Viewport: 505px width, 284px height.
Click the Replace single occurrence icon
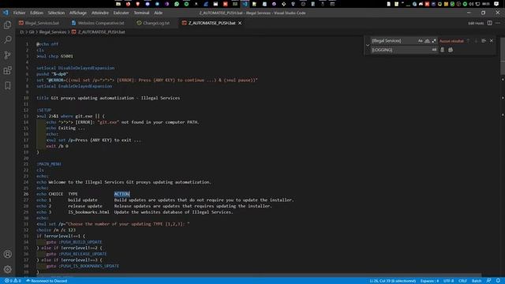coord(442,50)
